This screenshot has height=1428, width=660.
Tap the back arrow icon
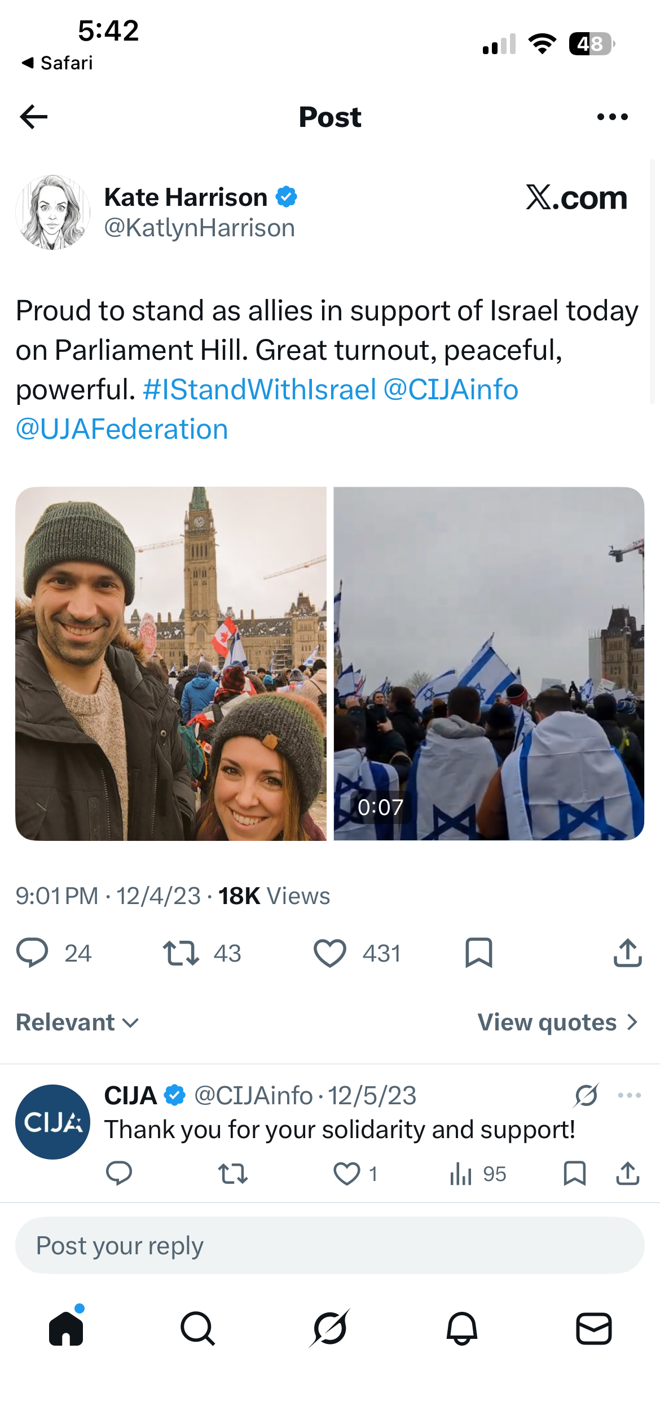point(34,117)
